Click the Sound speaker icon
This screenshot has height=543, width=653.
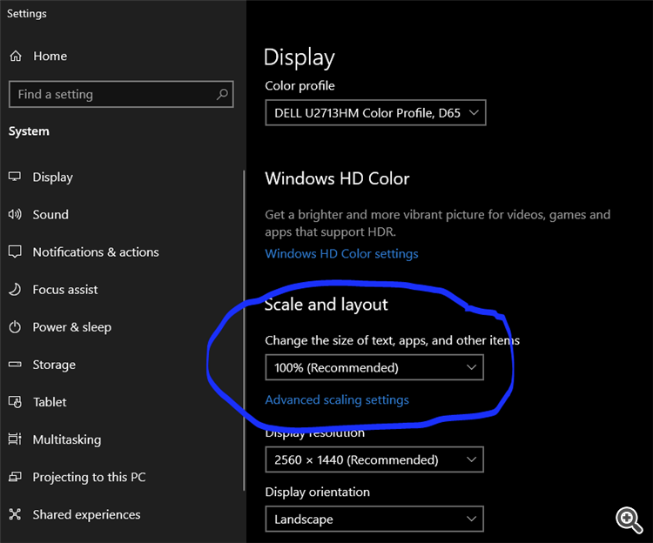tap(15, 214)
